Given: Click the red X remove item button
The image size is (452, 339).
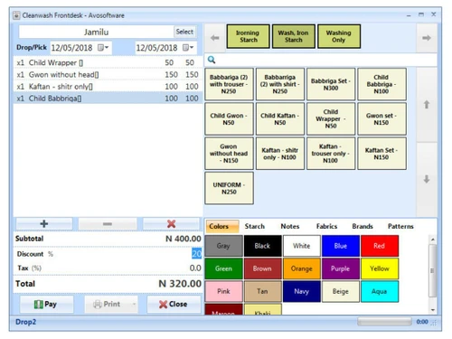Looking at the screenshot, I should (x=171, y=223).
